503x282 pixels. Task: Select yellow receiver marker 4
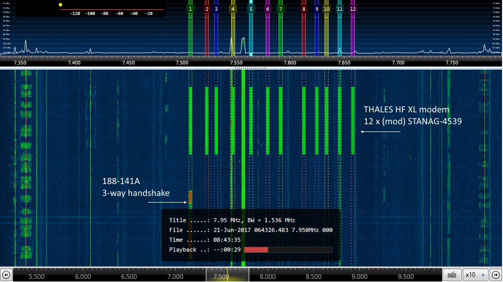pyautogui.click(x=233, y=9)
